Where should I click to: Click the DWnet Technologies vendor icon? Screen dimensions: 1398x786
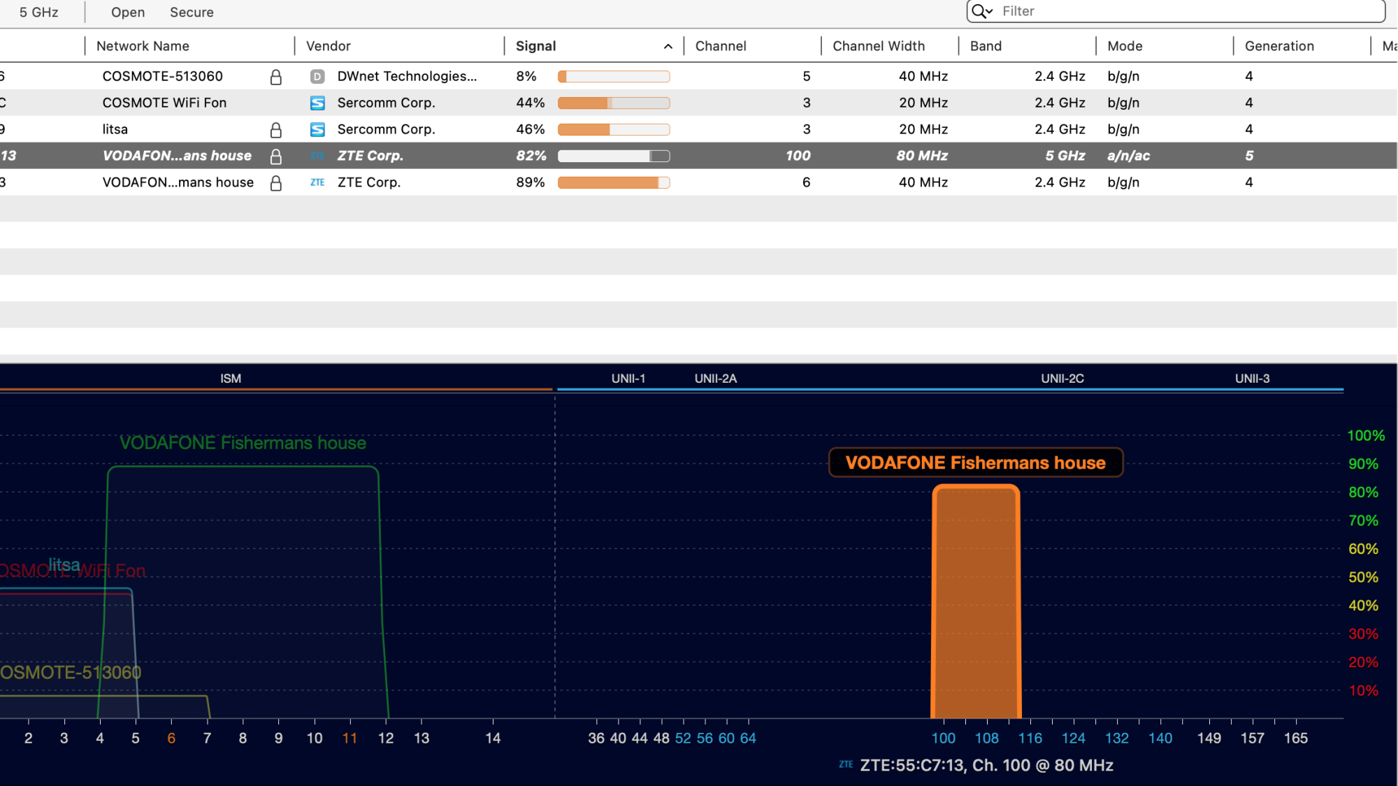pyautogui.click(x=317, y=77)
